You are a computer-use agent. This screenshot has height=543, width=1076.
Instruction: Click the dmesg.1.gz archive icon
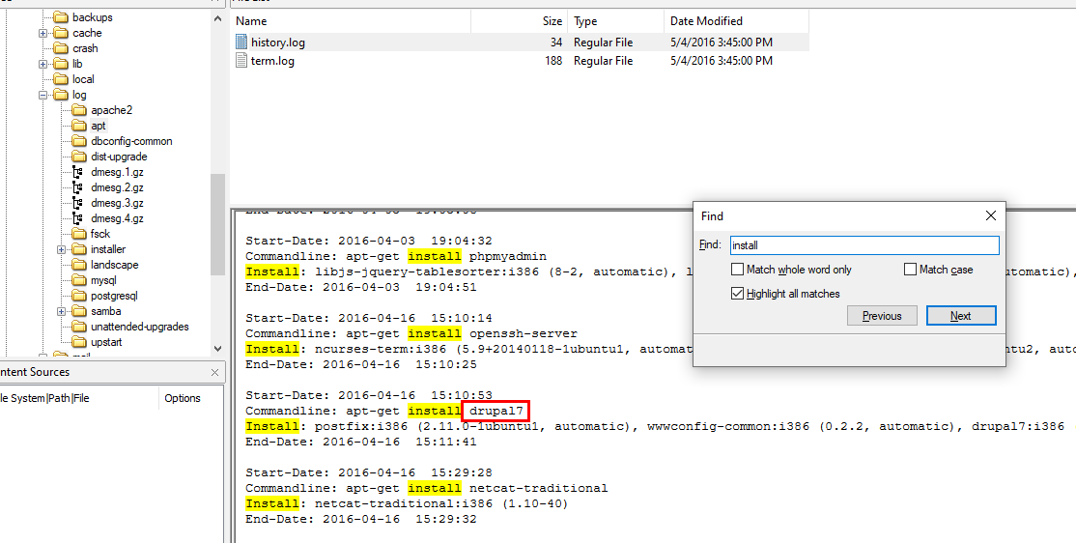click(78, 172)
